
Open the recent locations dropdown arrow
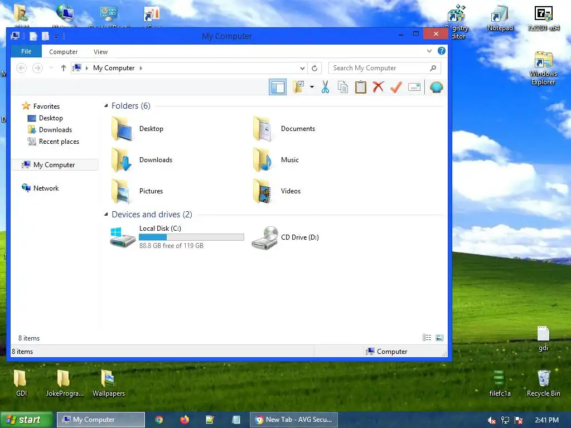pyautogui.click(x=51, y=68)
